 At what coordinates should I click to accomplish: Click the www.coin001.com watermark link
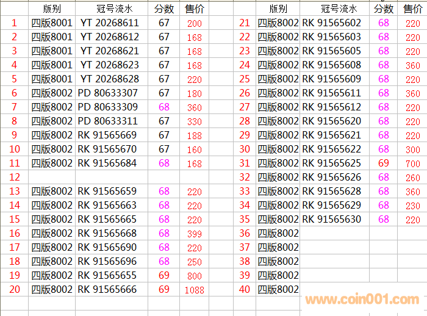pyautogui.click(x=362, y=300)
